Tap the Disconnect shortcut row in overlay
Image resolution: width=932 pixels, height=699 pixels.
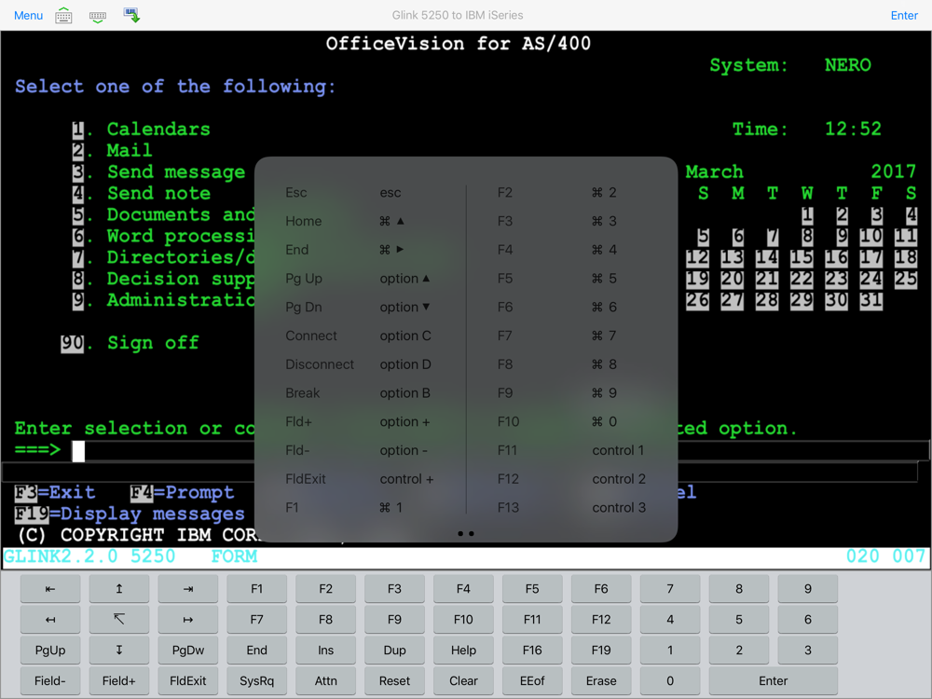(359, 364)
